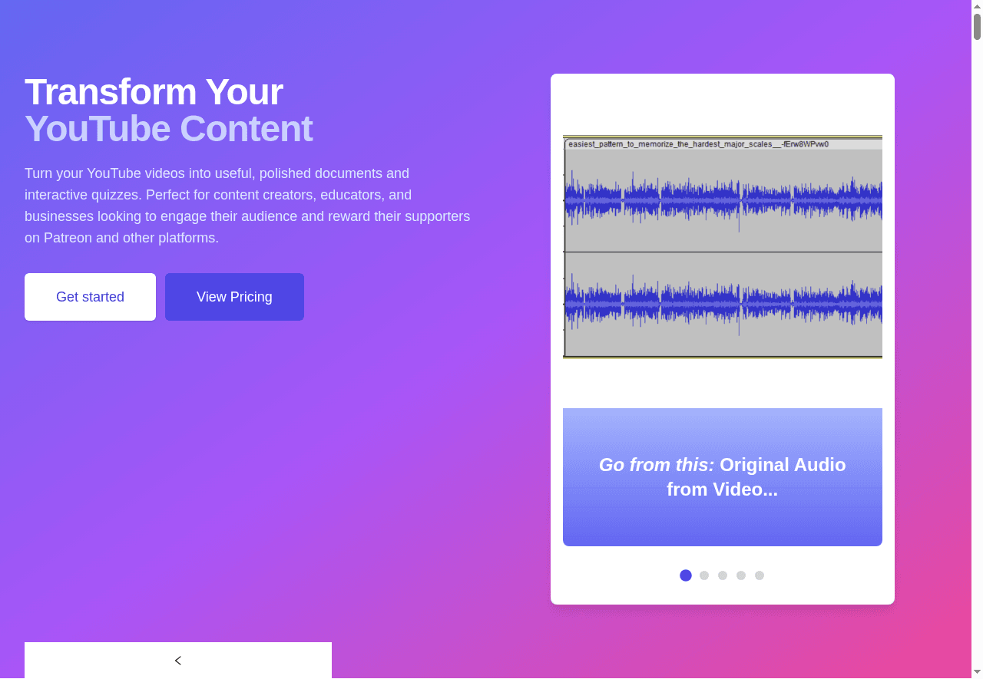
Task: Click the scrollbar down arrow
Action: pyautogui.click(x=976, y=673)
